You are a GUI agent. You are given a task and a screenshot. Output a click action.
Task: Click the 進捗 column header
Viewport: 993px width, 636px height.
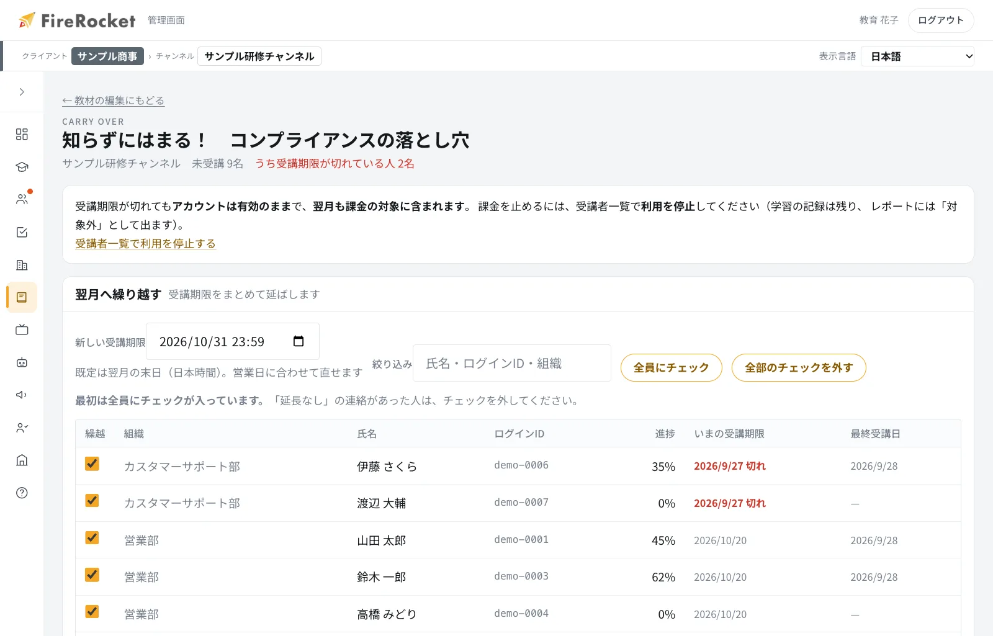[665, 434]
